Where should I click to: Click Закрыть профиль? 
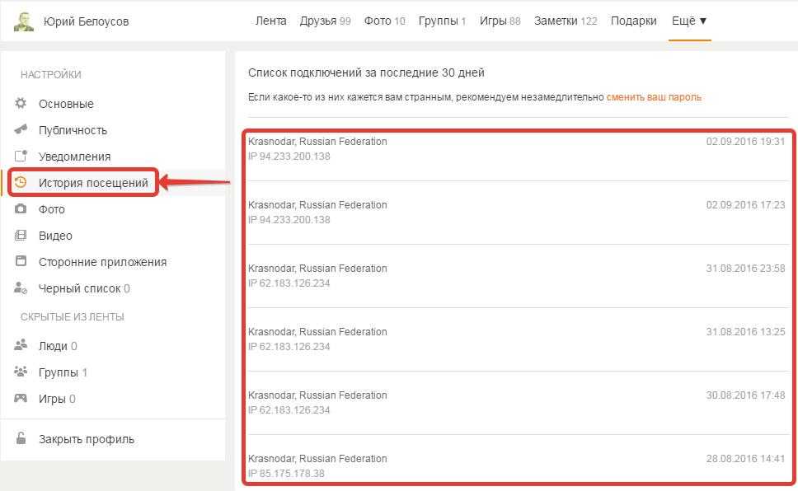[87, 439]
